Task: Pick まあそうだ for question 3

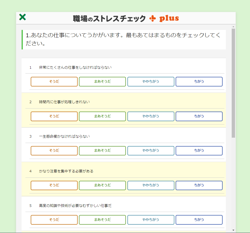Action: [102, 151]
